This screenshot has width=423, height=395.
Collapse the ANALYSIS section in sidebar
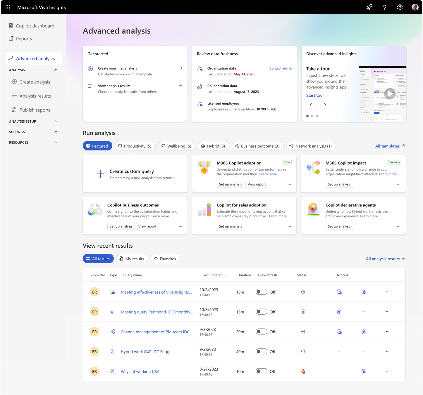pos(56,70)
